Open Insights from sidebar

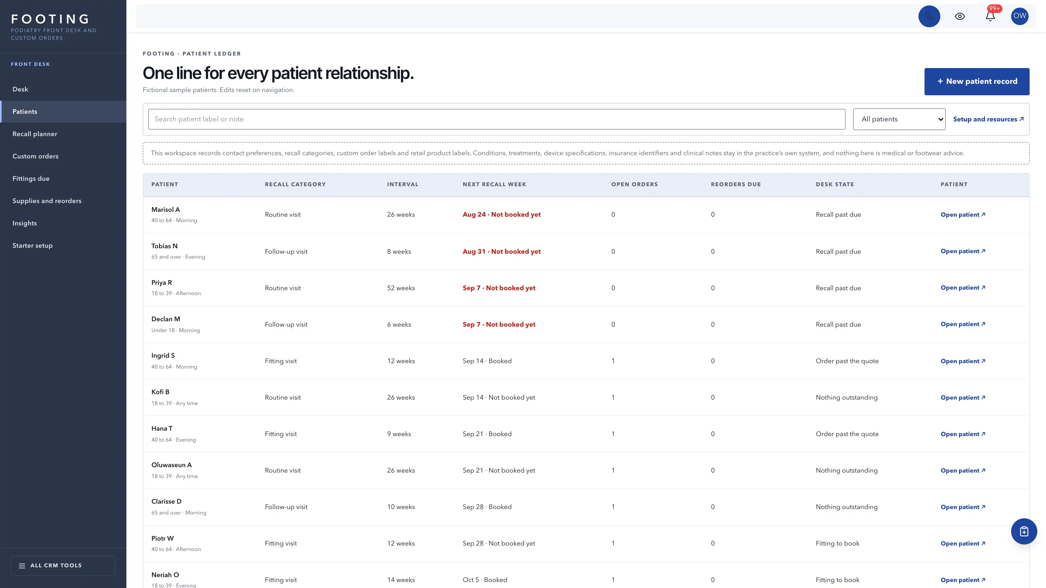63,223
